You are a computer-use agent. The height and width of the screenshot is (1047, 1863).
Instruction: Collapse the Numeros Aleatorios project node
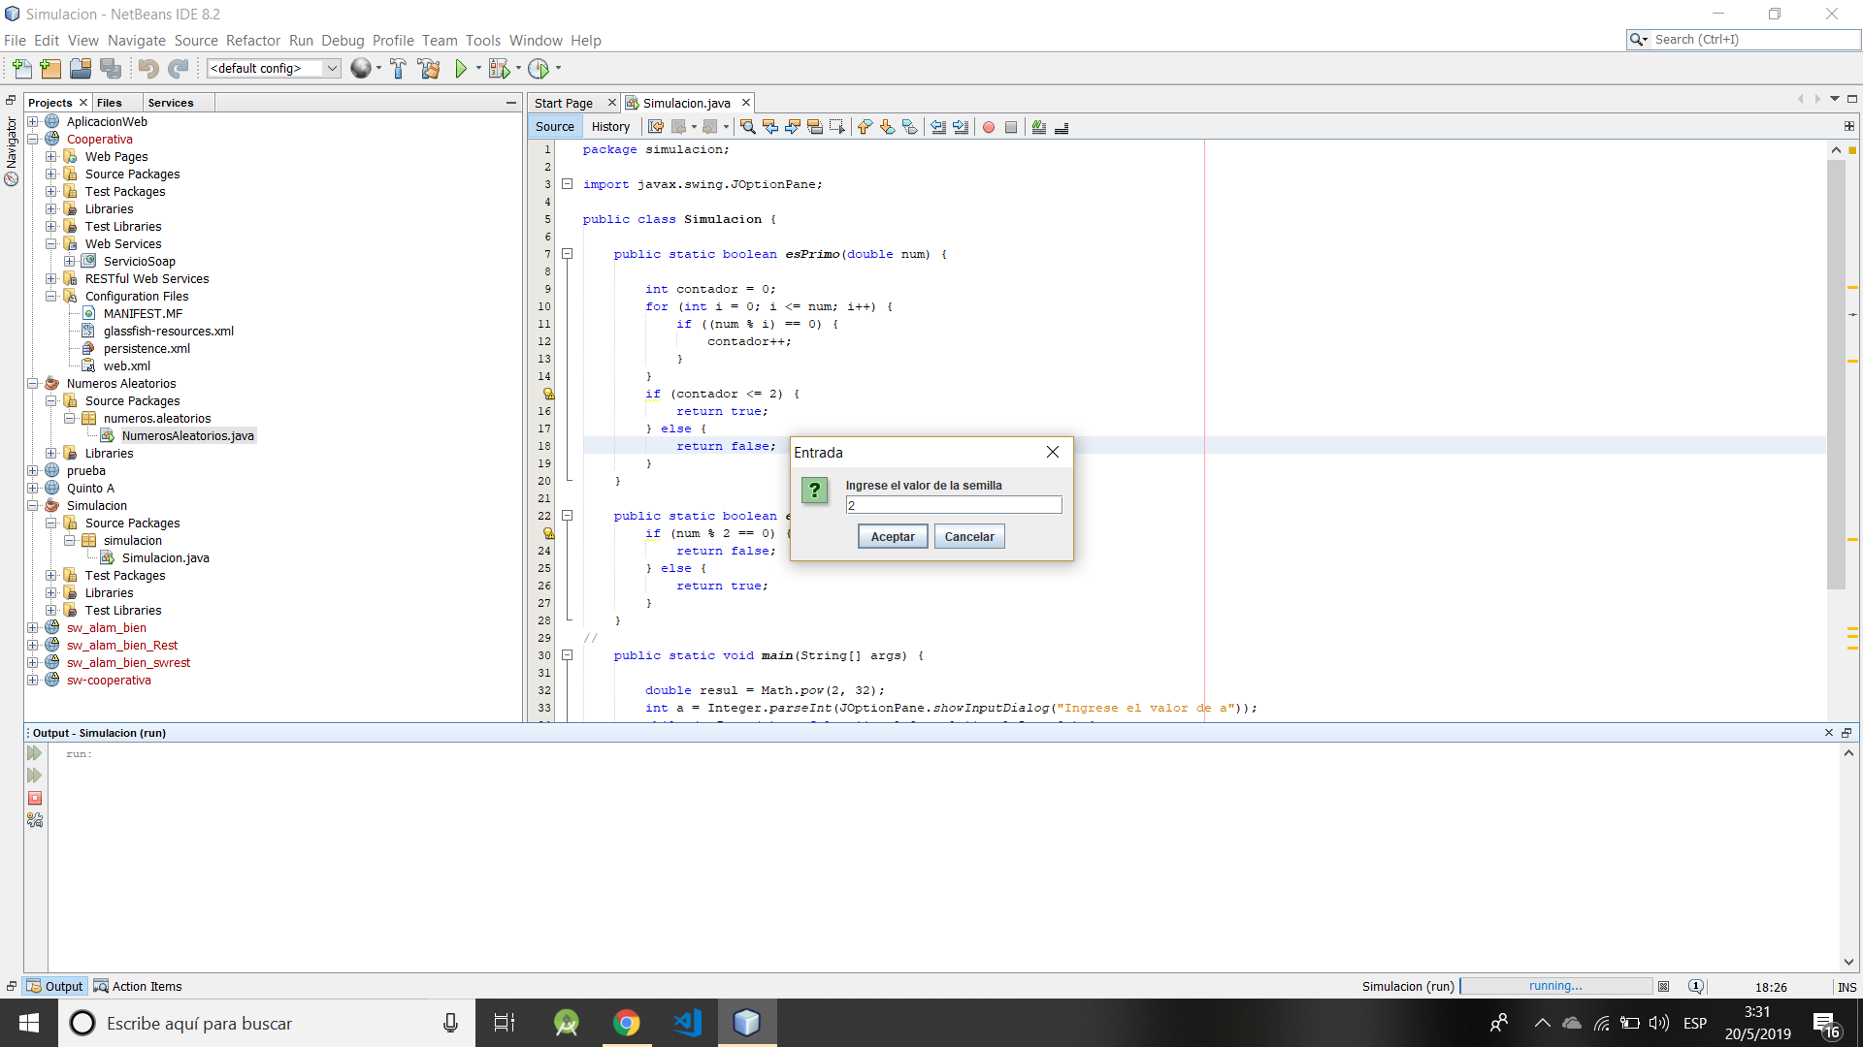(33, 383)
